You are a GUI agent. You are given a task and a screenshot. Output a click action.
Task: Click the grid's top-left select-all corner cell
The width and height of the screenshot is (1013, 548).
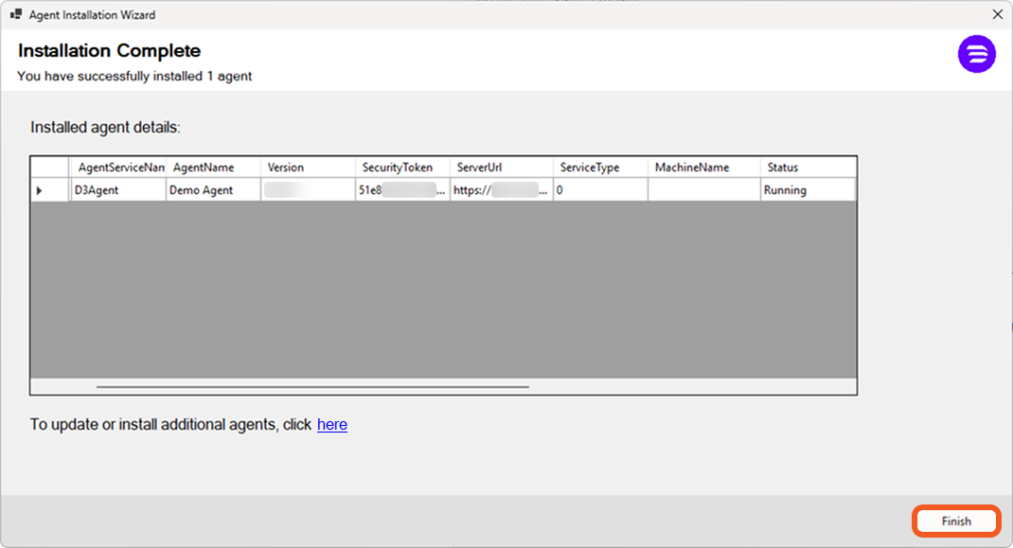(x=50, y=168)
